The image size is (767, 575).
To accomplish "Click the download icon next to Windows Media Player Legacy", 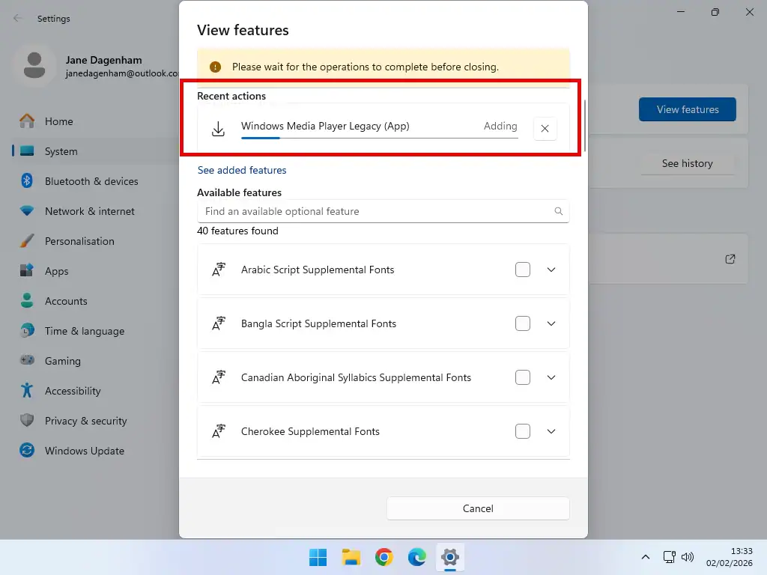I will click(218, 127).
